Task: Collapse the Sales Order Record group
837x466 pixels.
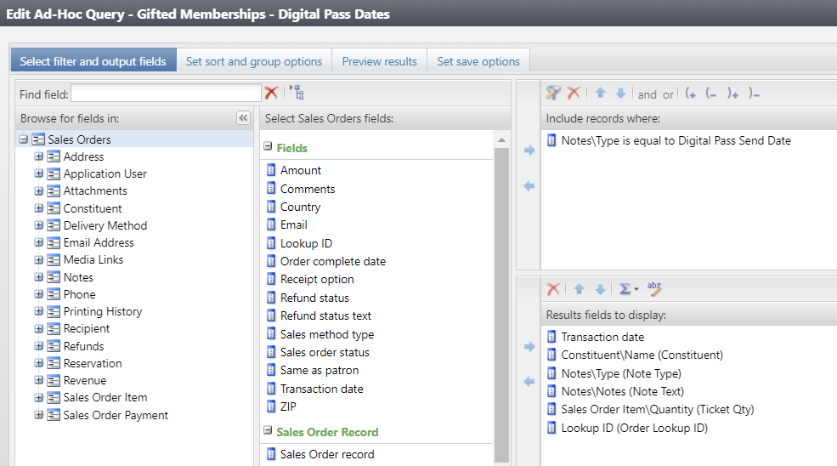Action: 268,430
